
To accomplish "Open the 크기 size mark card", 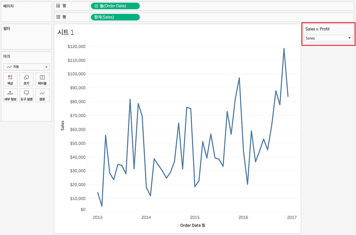I will point(26,79).
